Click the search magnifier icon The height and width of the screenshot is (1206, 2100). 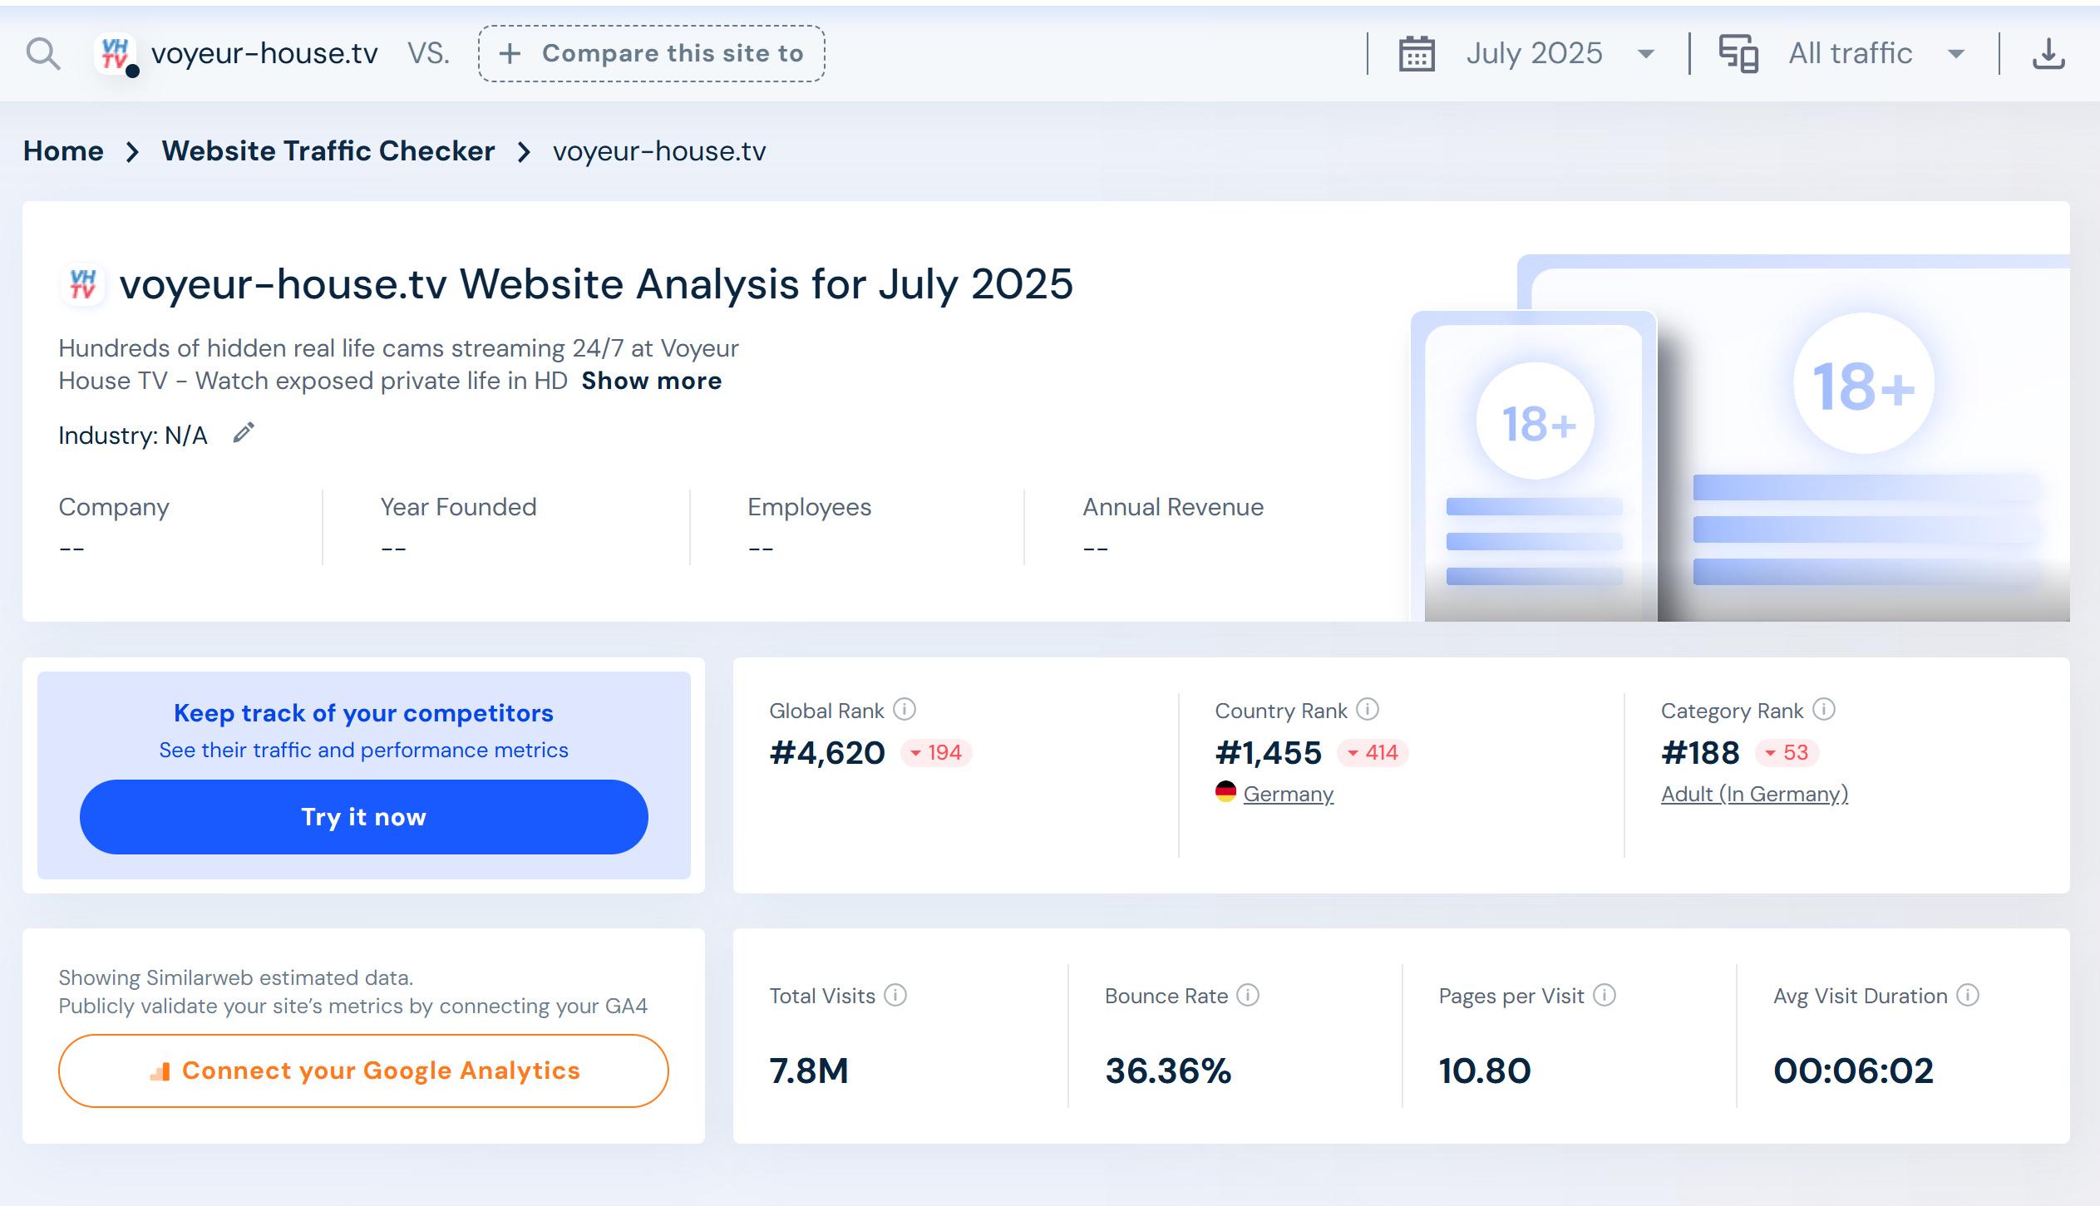[x=42, y=54]
